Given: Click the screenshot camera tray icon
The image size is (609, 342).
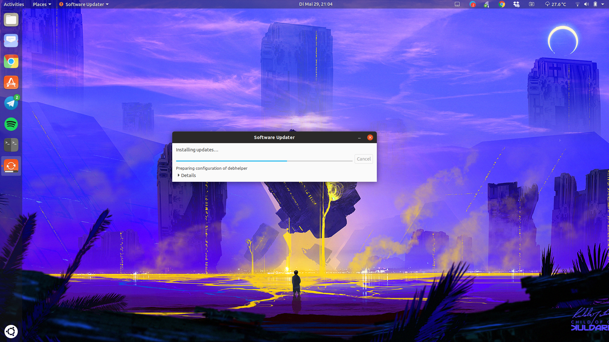Looking at the screenshot, I should 532,4.
